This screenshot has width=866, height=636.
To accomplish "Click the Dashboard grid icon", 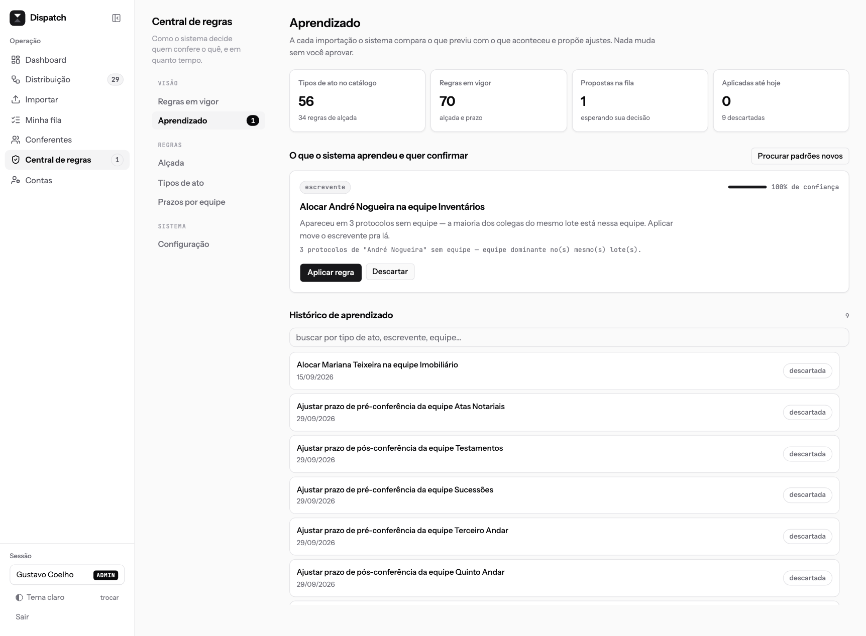I will [16, 60].
